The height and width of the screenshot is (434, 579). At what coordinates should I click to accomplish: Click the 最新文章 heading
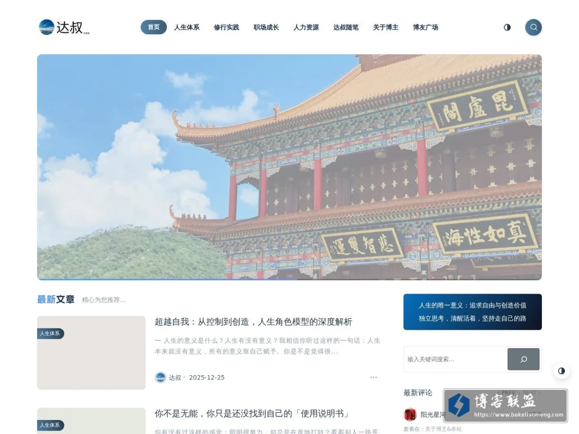[56, 299]
